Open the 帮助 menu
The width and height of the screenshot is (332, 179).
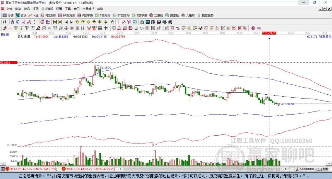tap(100, 9)
